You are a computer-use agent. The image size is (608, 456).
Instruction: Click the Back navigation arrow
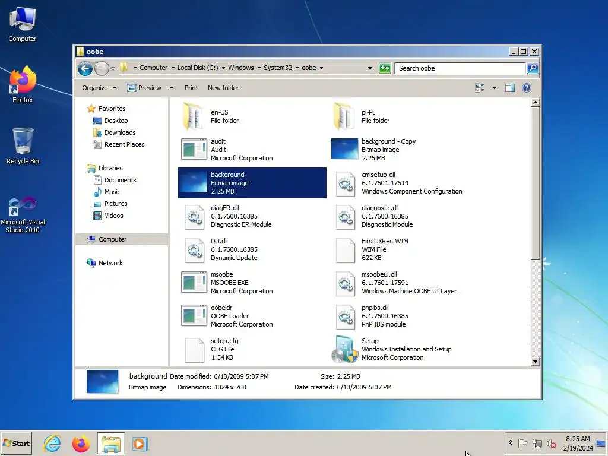85,69
